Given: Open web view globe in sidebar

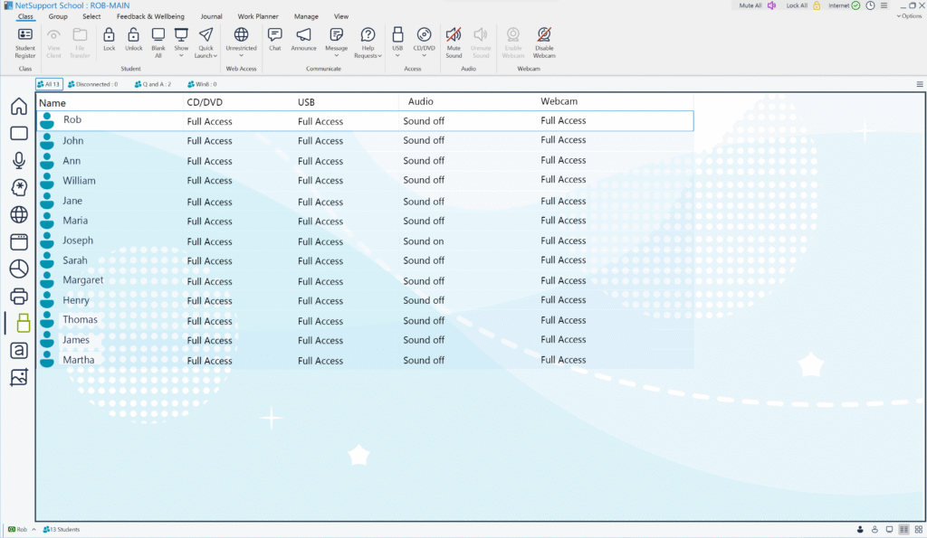Looking at the screenshot, I should pyautogui.click(x=19, y=214).
